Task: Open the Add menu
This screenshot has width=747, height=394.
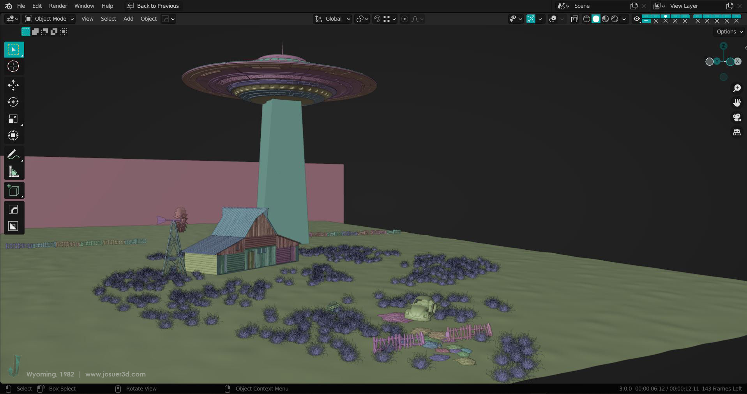Action: pyautogui.click(x=128, y=19)
